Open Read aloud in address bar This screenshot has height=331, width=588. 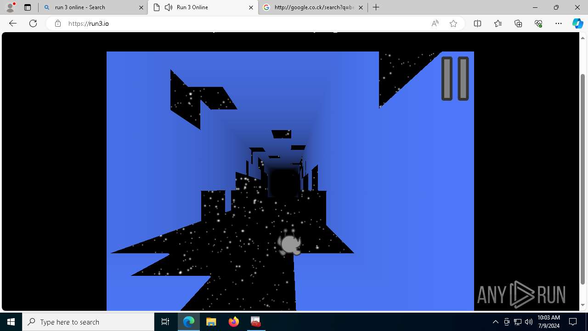pos(435,23)
